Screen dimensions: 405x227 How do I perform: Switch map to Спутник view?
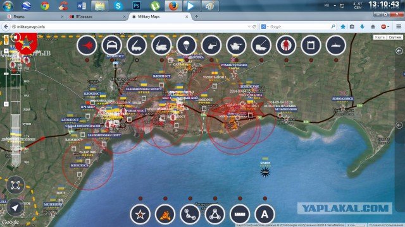point(395,37)
